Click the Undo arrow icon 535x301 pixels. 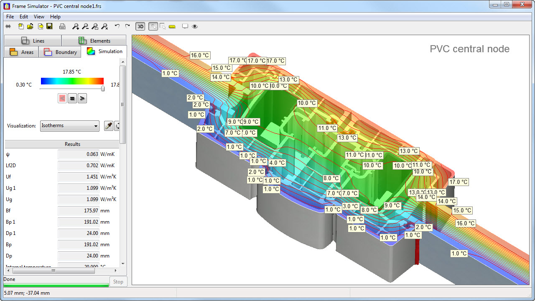[117, 26]
